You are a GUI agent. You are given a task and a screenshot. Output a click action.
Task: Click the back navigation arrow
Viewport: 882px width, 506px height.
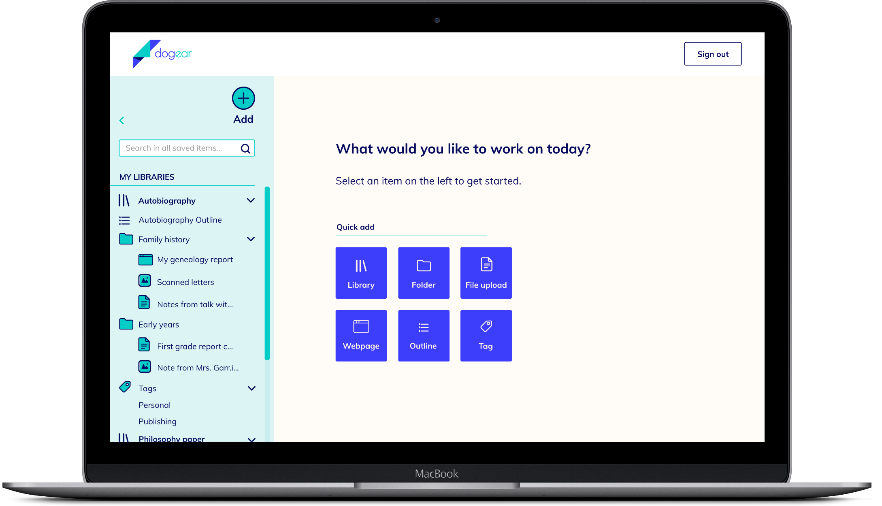click(x=122, y=121)
